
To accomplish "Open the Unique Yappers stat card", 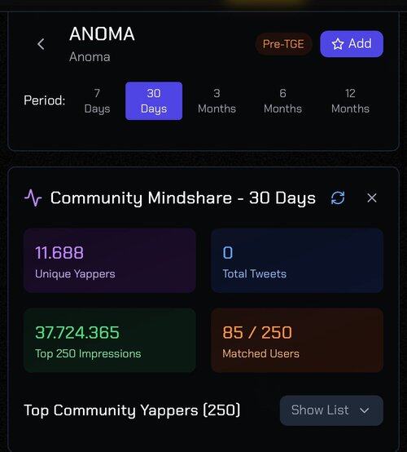I will pos(110,260).
